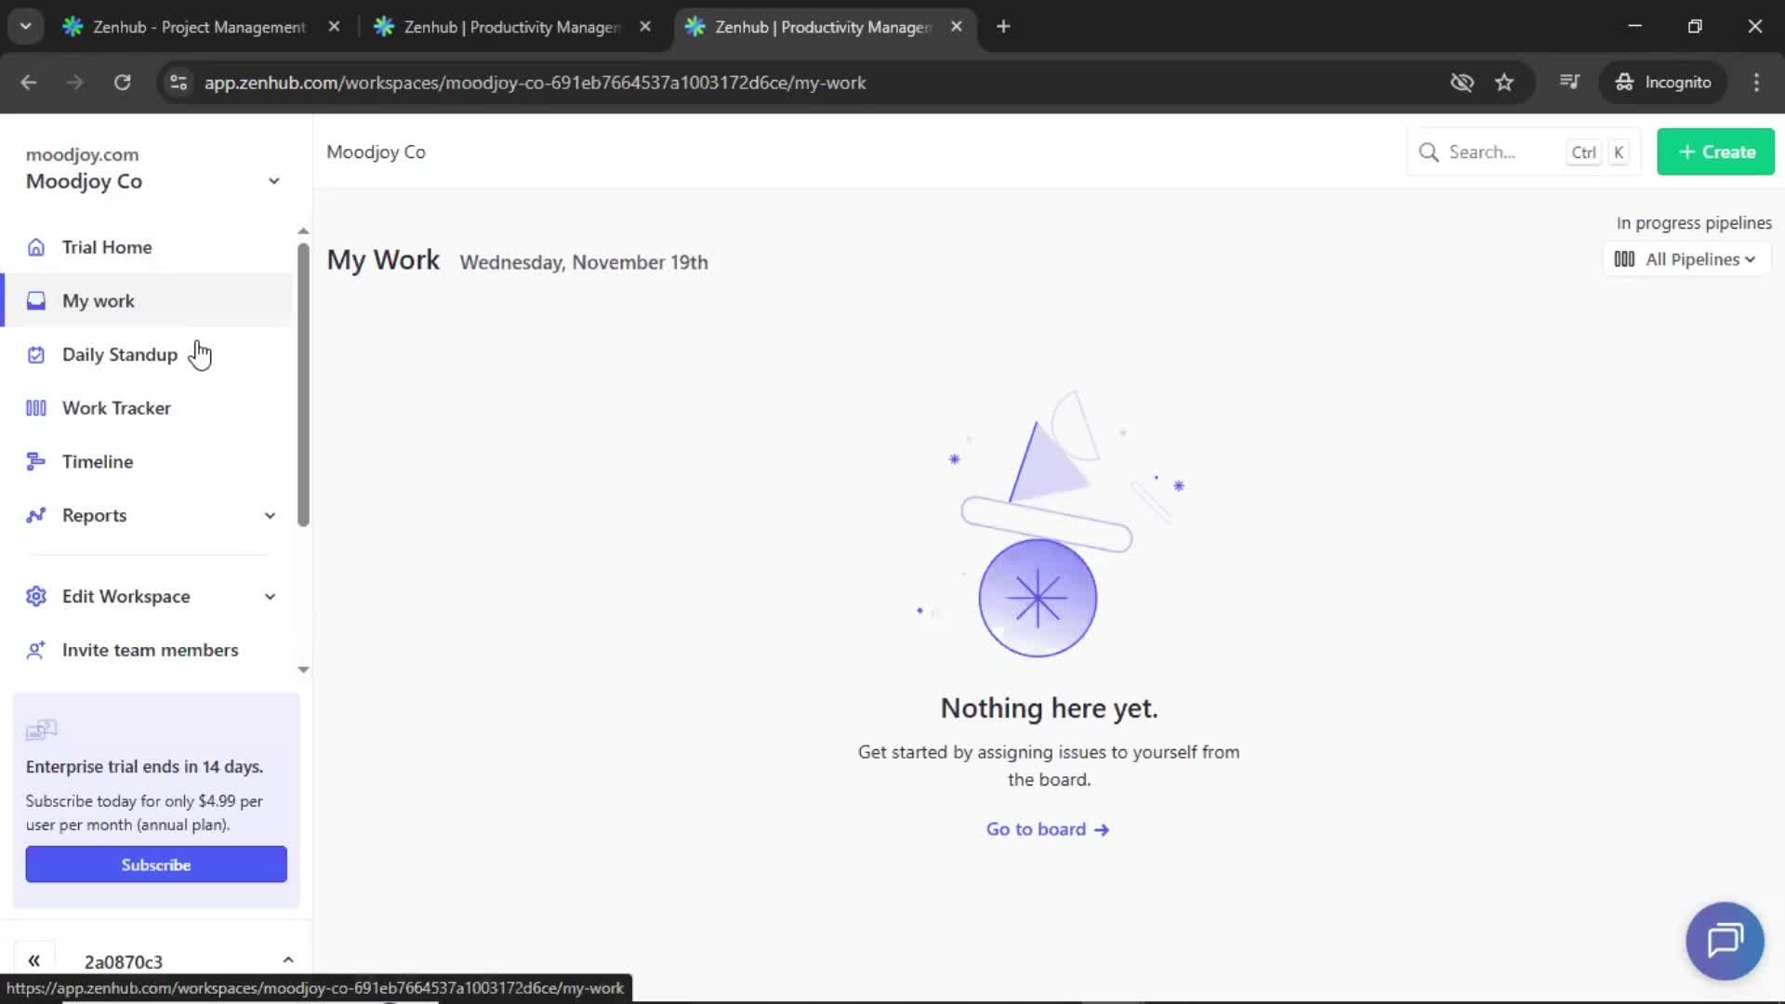
Task: Click the pipelines icon beside All Pipelines
Action: [1623, 258]
